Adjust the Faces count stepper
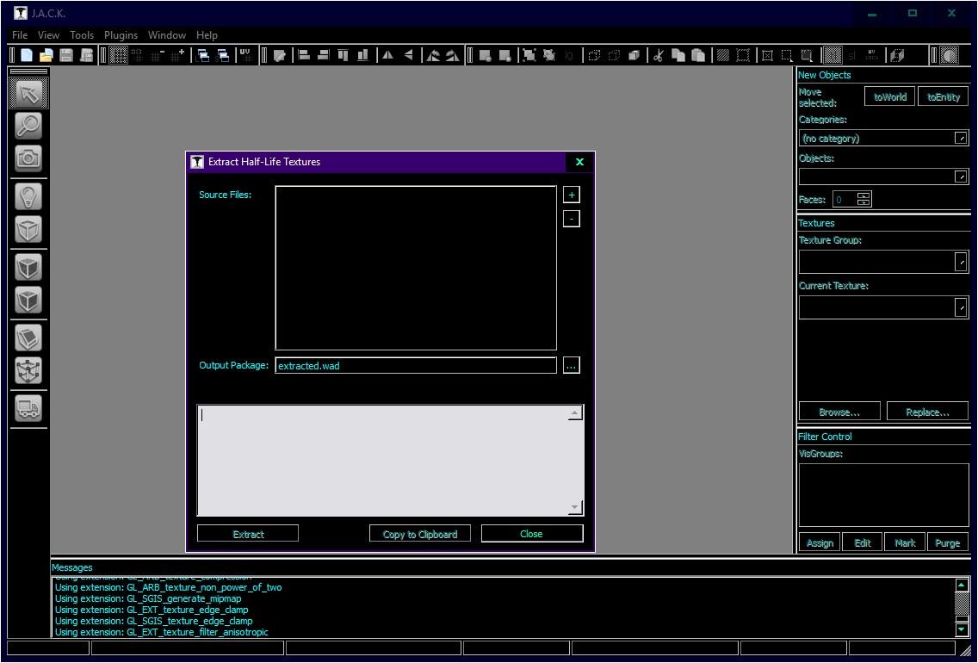Image resolution: width=978 pixels, height=663 pixels. (863, 200)
